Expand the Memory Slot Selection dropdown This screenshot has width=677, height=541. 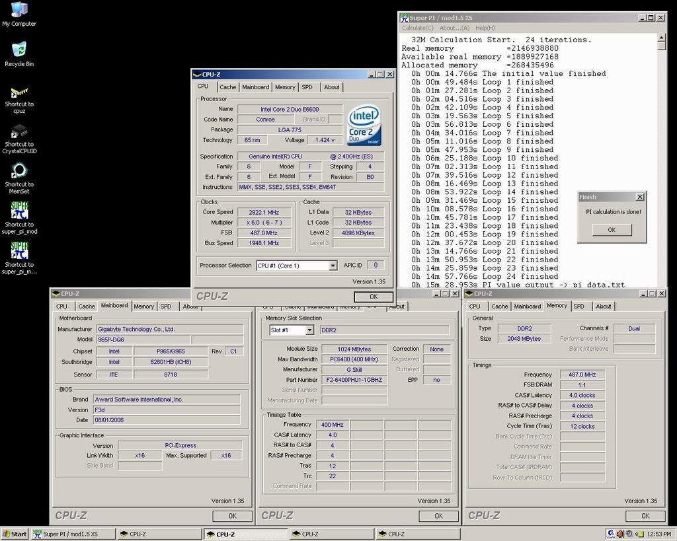click(x=309, y=330)
